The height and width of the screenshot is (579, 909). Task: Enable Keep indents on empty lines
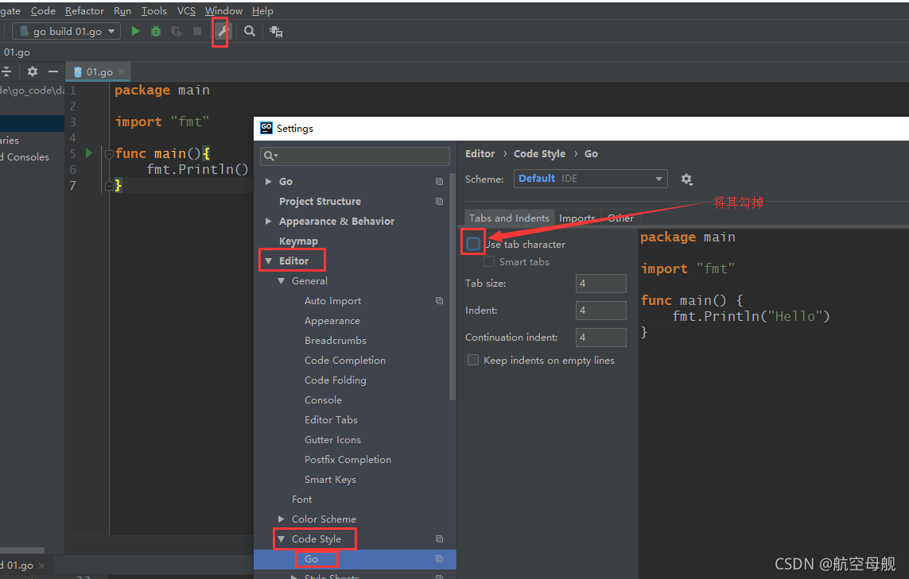tap(473, 360)
